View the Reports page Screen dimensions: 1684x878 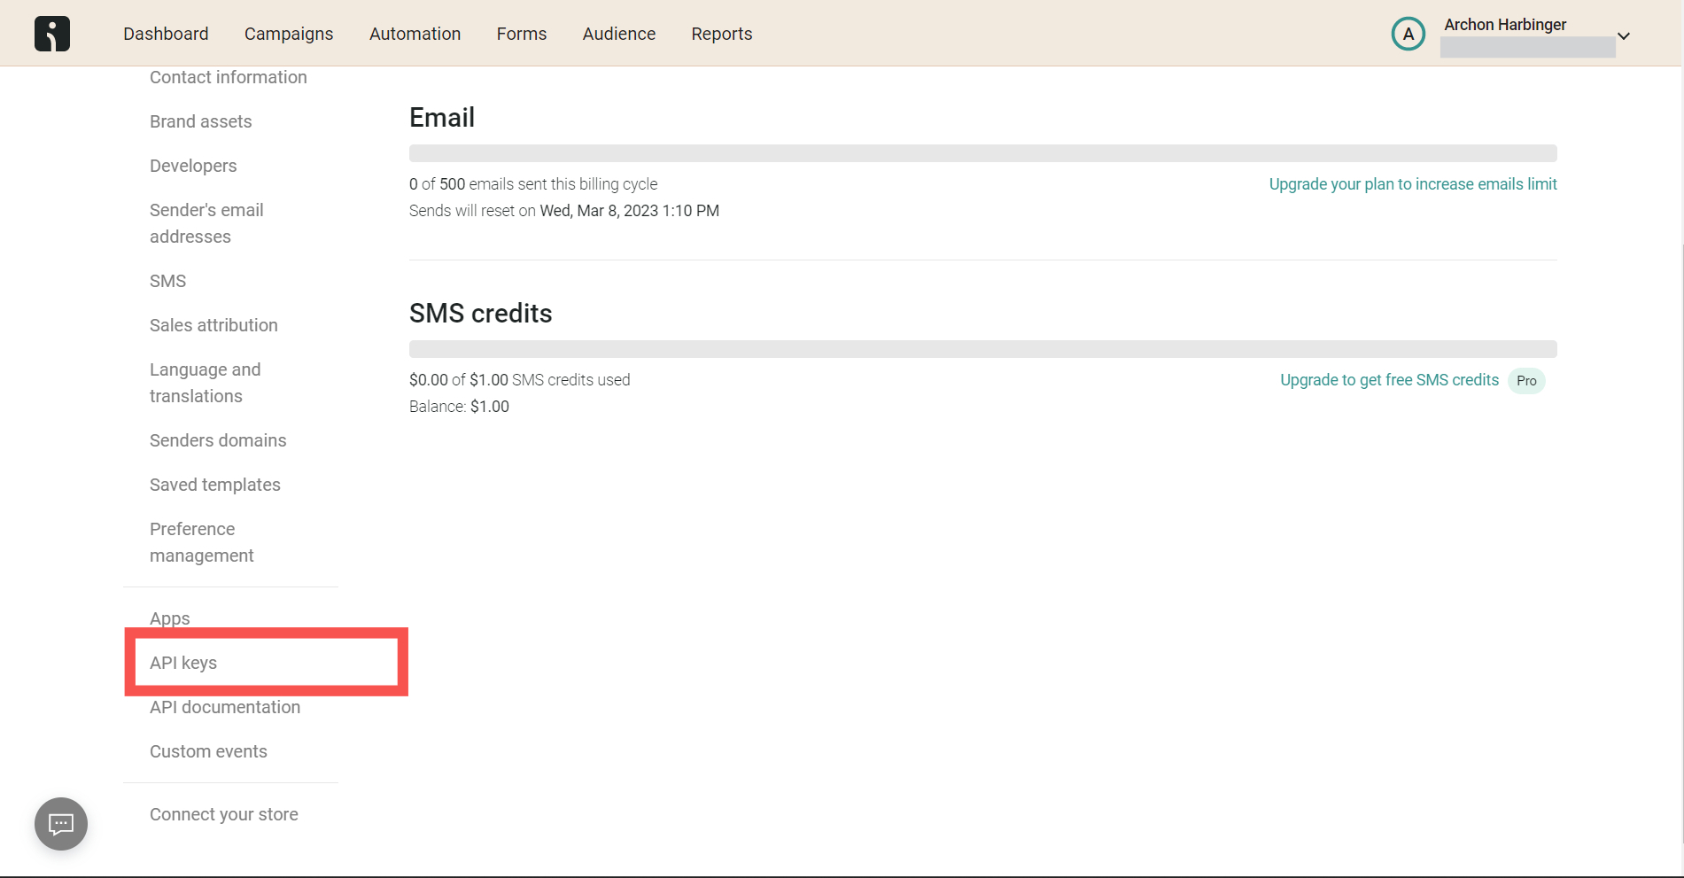[x=722, y=34]
